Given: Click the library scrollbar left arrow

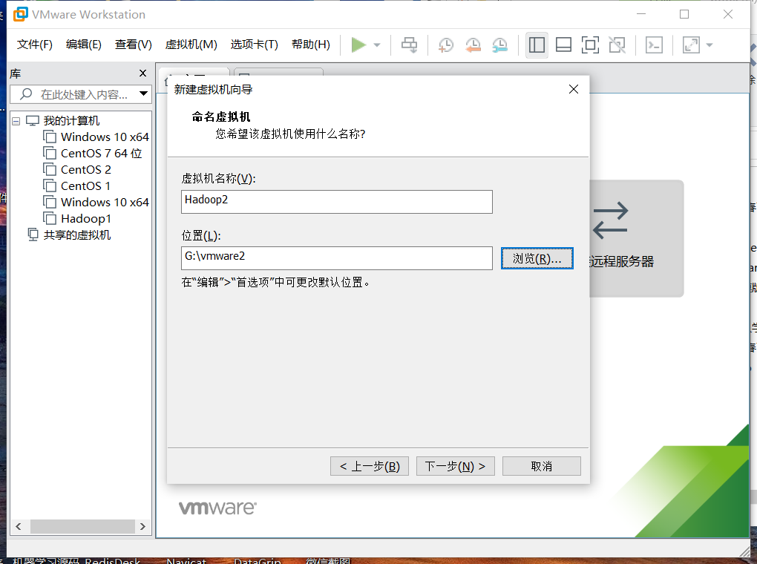Looking at the screenshot, I should (19, 526).
